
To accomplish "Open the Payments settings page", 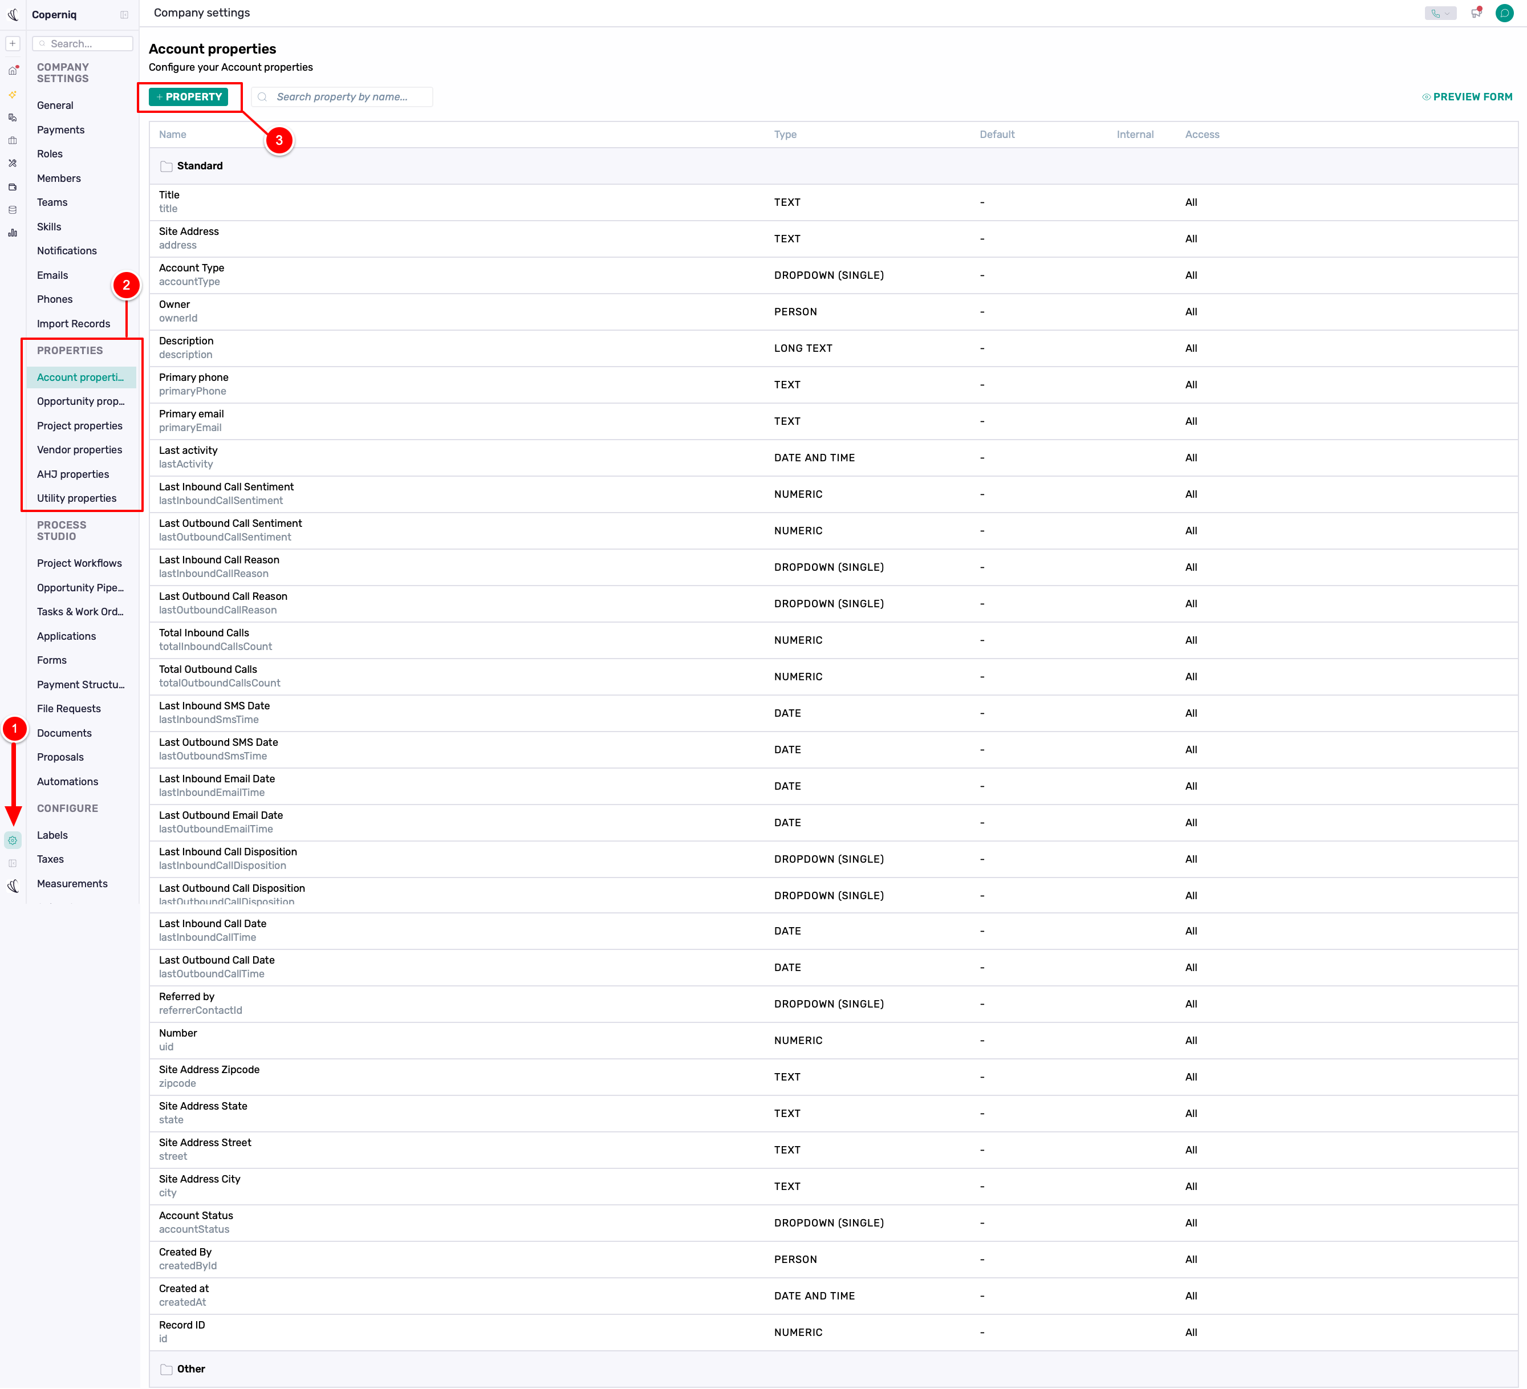I will [60, 129].
